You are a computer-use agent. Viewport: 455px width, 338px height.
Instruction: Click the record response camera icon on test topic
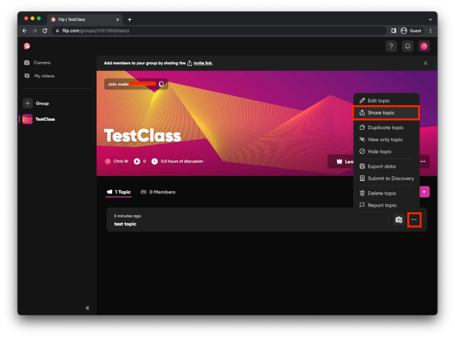[399, 220]
